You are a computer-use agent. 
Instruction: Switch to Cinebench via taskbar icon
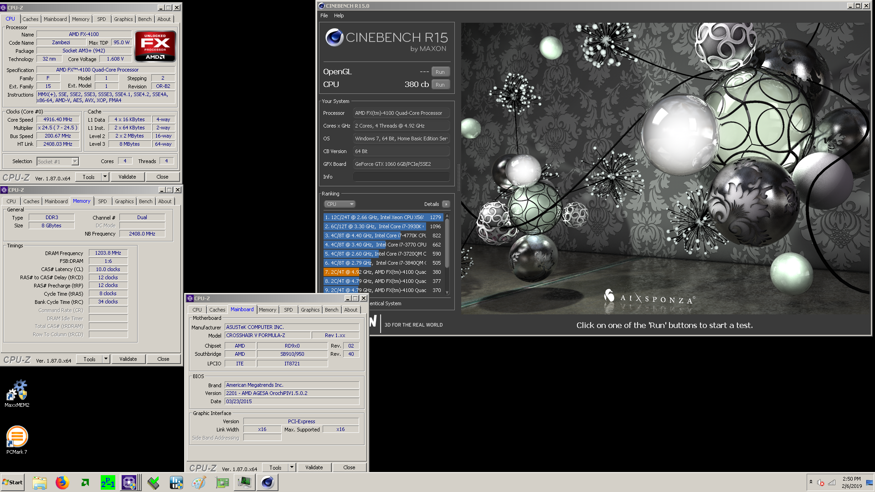pyautogui.click(x=268, y=482)
